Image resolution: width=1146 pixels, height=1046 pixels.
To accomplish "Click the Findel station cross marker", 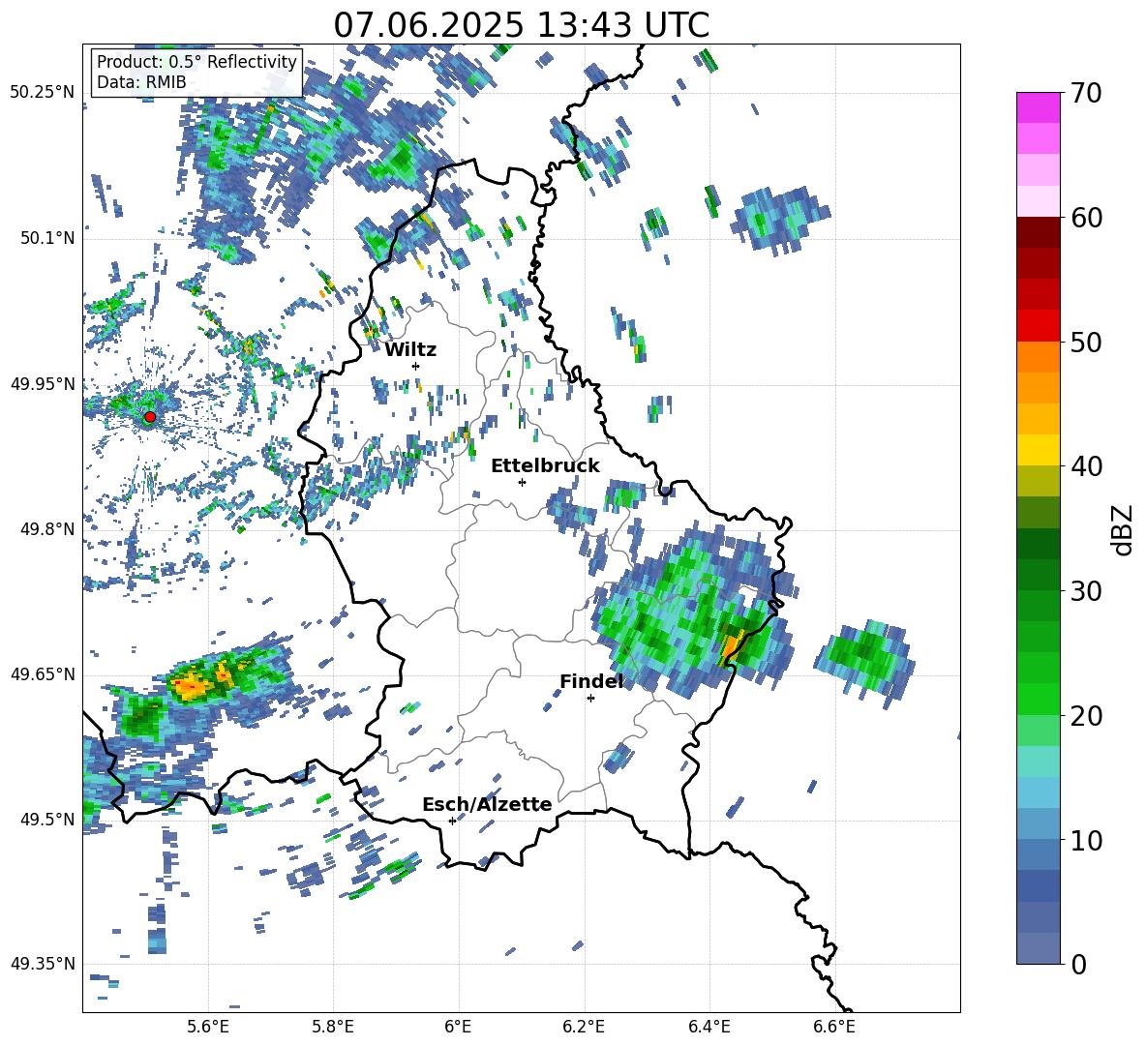I will click(x=590, y=699).
